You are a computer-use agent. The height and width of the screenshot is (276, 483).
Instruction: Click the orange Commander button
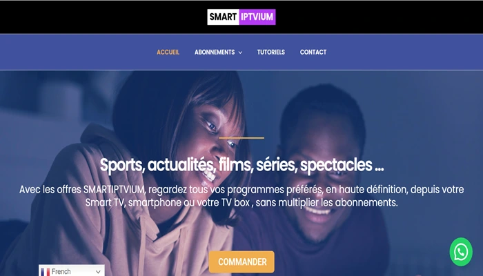click(241, 262)
